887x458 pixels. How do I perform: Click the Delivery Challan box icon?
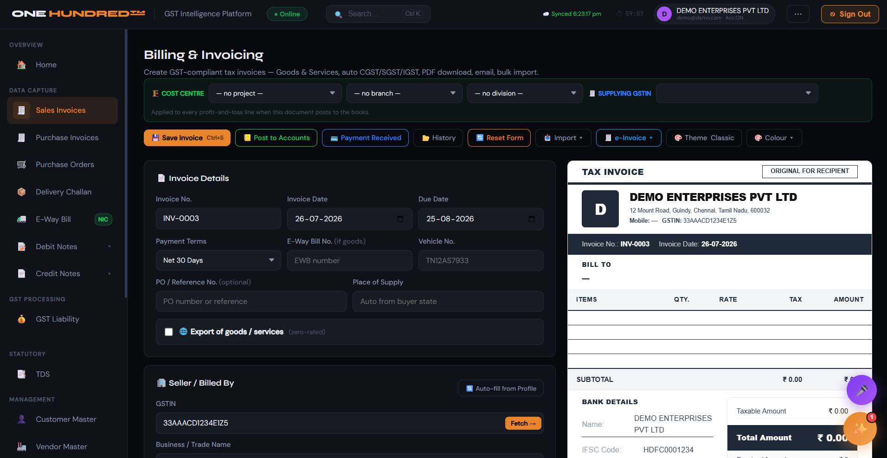[21, 192]
